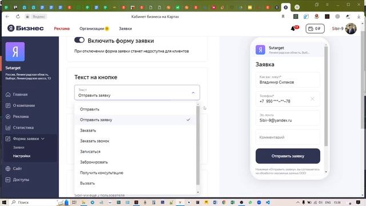The image size is (366, 206).
Task: Open Настройки subitem in sidebar
Action: pyautogui.click(x=22, y=156)
